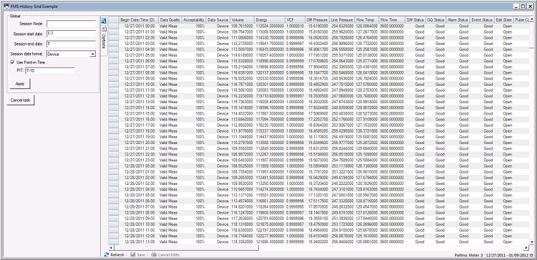Click the Data Quality column header
Viewport: 537px width, 260px height.
170,20
